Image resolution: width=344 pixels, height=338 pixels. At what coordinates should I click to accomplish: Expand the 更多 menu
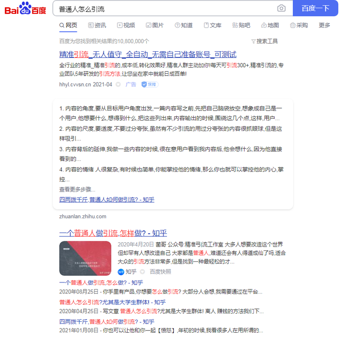click(324, 25)
